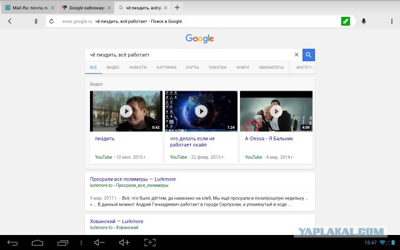Open the first video title link under 0:42 thumbnail
The image size is (400, 250).
click(104, 139)
